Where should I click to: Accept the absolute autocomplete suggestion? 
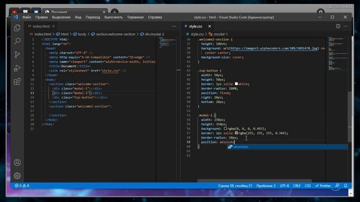coord(287,147)
